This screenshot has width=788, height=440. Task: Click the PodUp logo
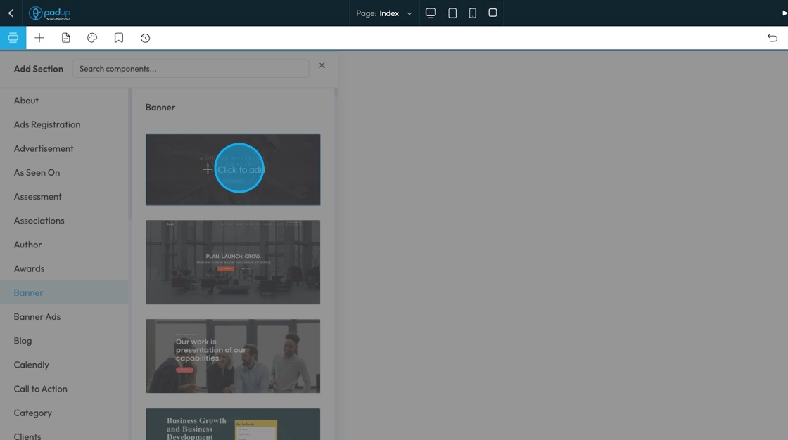click(49, 13)
